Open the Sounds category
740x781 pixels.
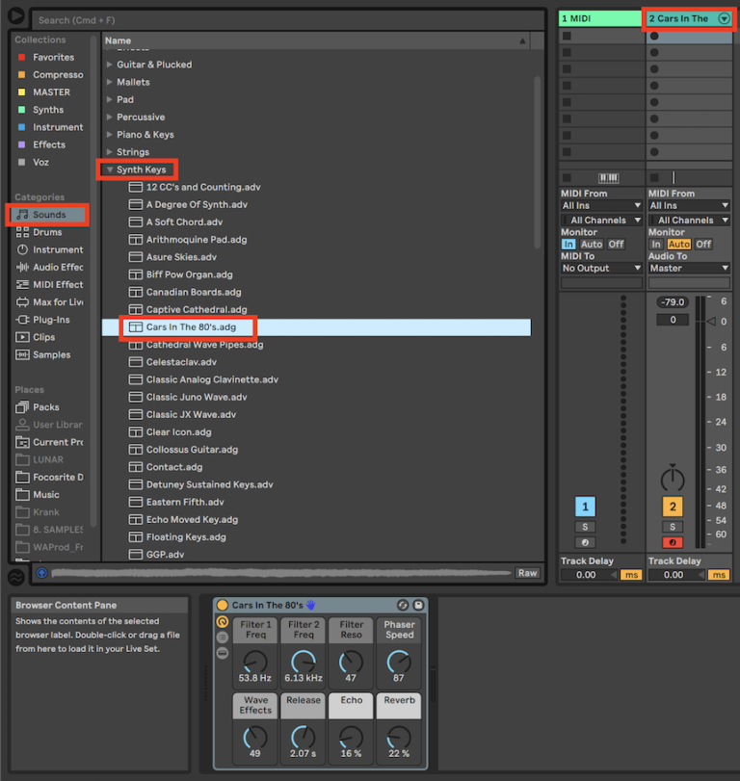pyautogui.click(x=47, y=215)
